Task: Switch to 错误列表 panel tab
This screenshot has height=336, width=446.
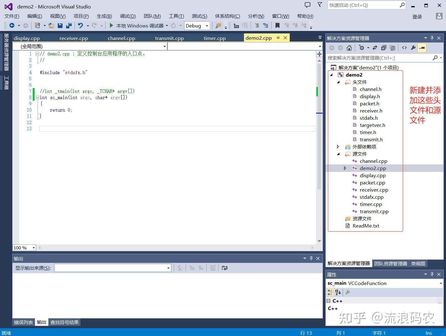Action: coord(23,322)
